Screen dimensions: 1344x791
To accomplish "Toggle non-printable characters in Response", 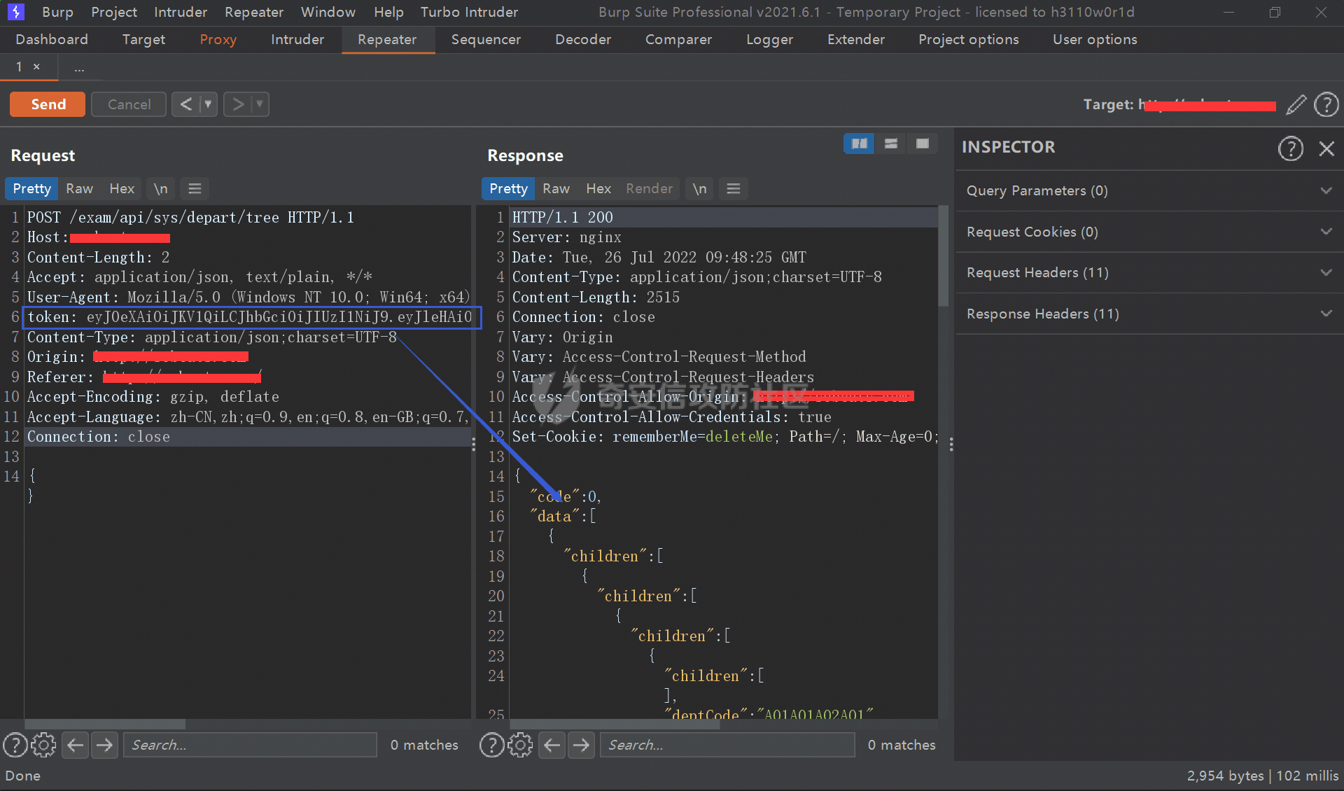I will point(700,188).
